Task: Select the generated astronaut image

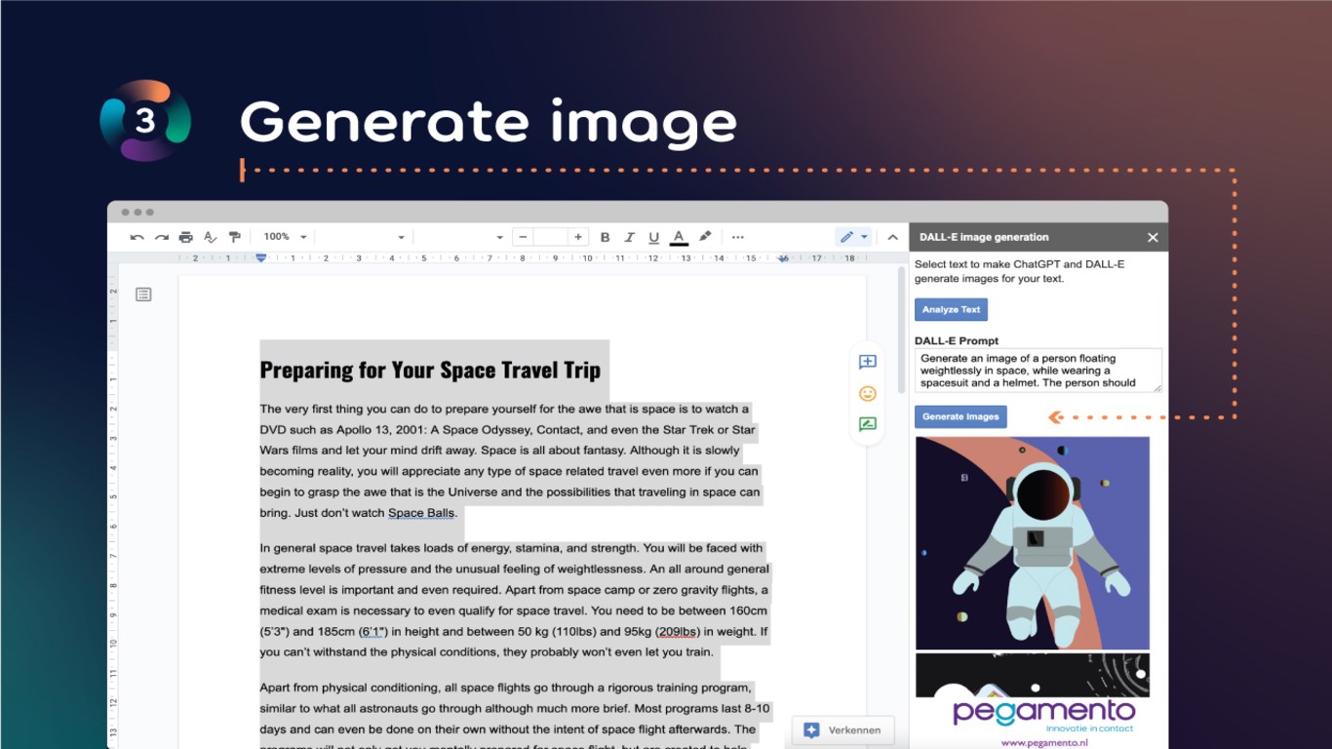Action: (1032, 542)
